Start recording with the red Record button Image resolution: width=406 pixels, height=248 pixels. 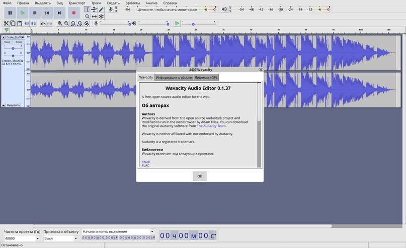tap(74, 13)
